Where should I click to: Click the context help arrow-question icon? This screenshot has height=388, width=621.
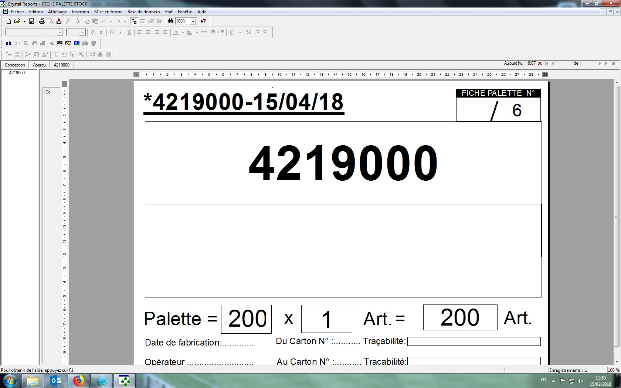[x=203, y=21]
